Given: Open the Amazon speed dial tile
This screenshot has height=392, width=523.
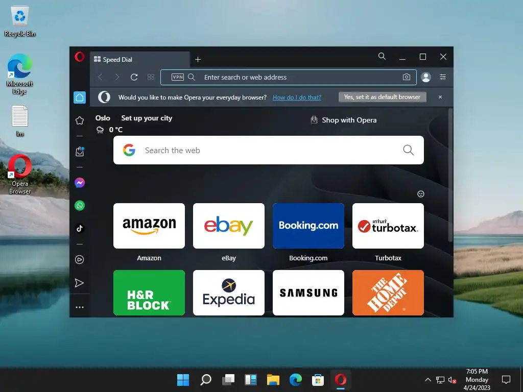Looking at the screenshot, I should coord(149,226).
